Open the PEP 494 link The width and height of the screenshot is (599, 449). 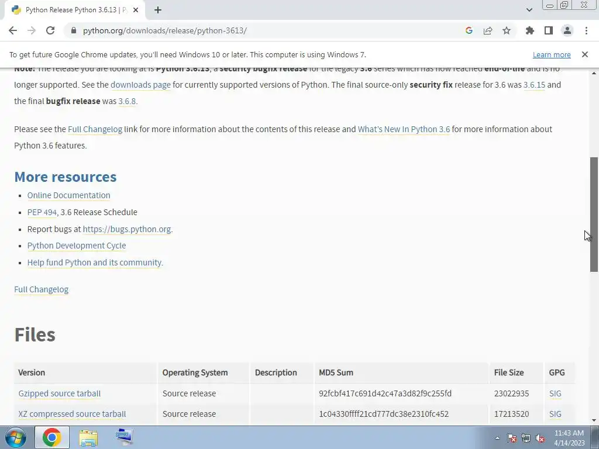point(42,212)
